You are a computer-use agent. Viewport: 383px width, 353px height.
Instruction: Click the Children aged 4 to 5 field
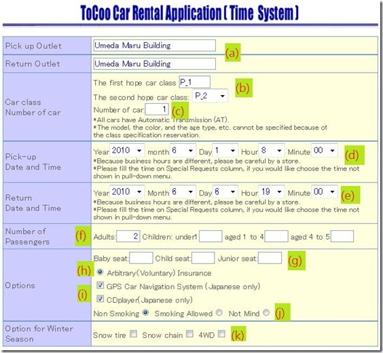pyautogui.click(x=342, y=236)
